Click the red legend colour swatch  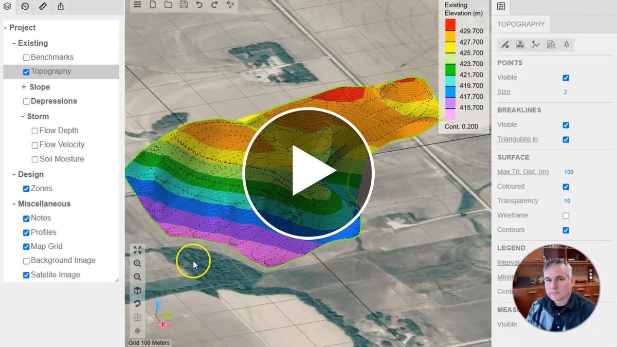(450, 25)
